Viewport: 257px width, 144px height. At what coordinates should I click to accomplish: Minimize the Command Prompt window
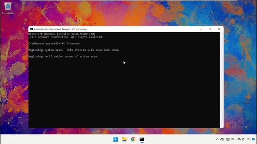point(201,29)
